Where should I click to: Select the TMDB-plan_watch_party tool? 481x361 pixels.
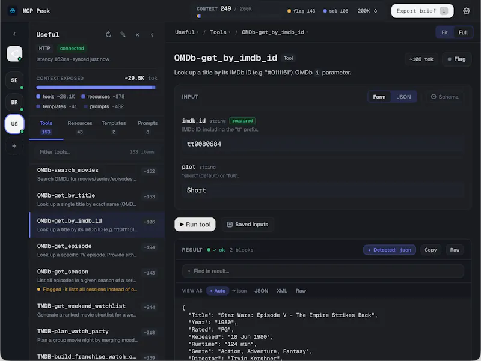pyautogui.click(x=97, y=336)
